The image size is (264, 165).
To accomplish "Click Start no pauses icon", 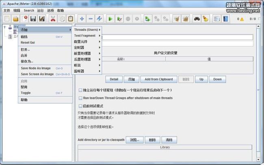I will click(119, 19).
